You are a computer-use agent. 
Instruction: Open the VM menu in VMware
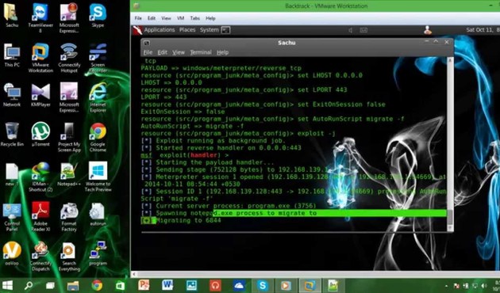pyautogui.click(x=180, y=18)
